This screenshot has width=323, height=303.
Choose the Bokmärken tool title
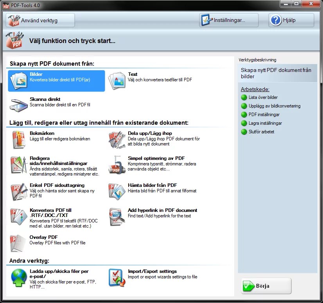(x=42, y=133)
